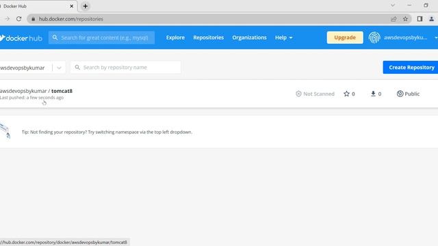
Task: Click the browser address bar URL
Action: 71,19
